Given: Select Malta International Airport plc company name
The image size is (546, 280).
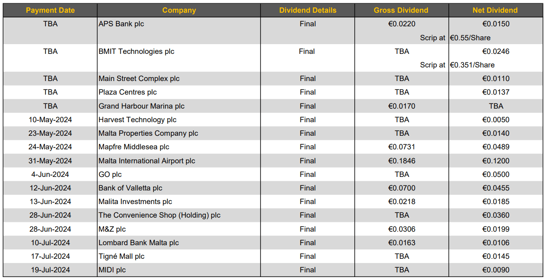Looking at the screenshot, I should [147, 161].
